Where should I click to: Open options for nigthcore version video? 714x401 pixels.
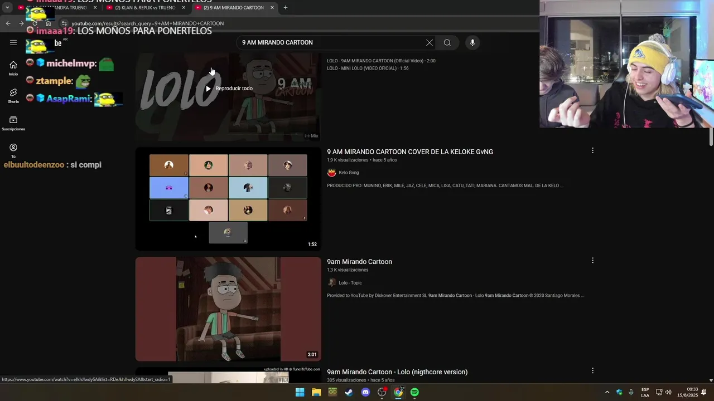(x=592, y=371)
